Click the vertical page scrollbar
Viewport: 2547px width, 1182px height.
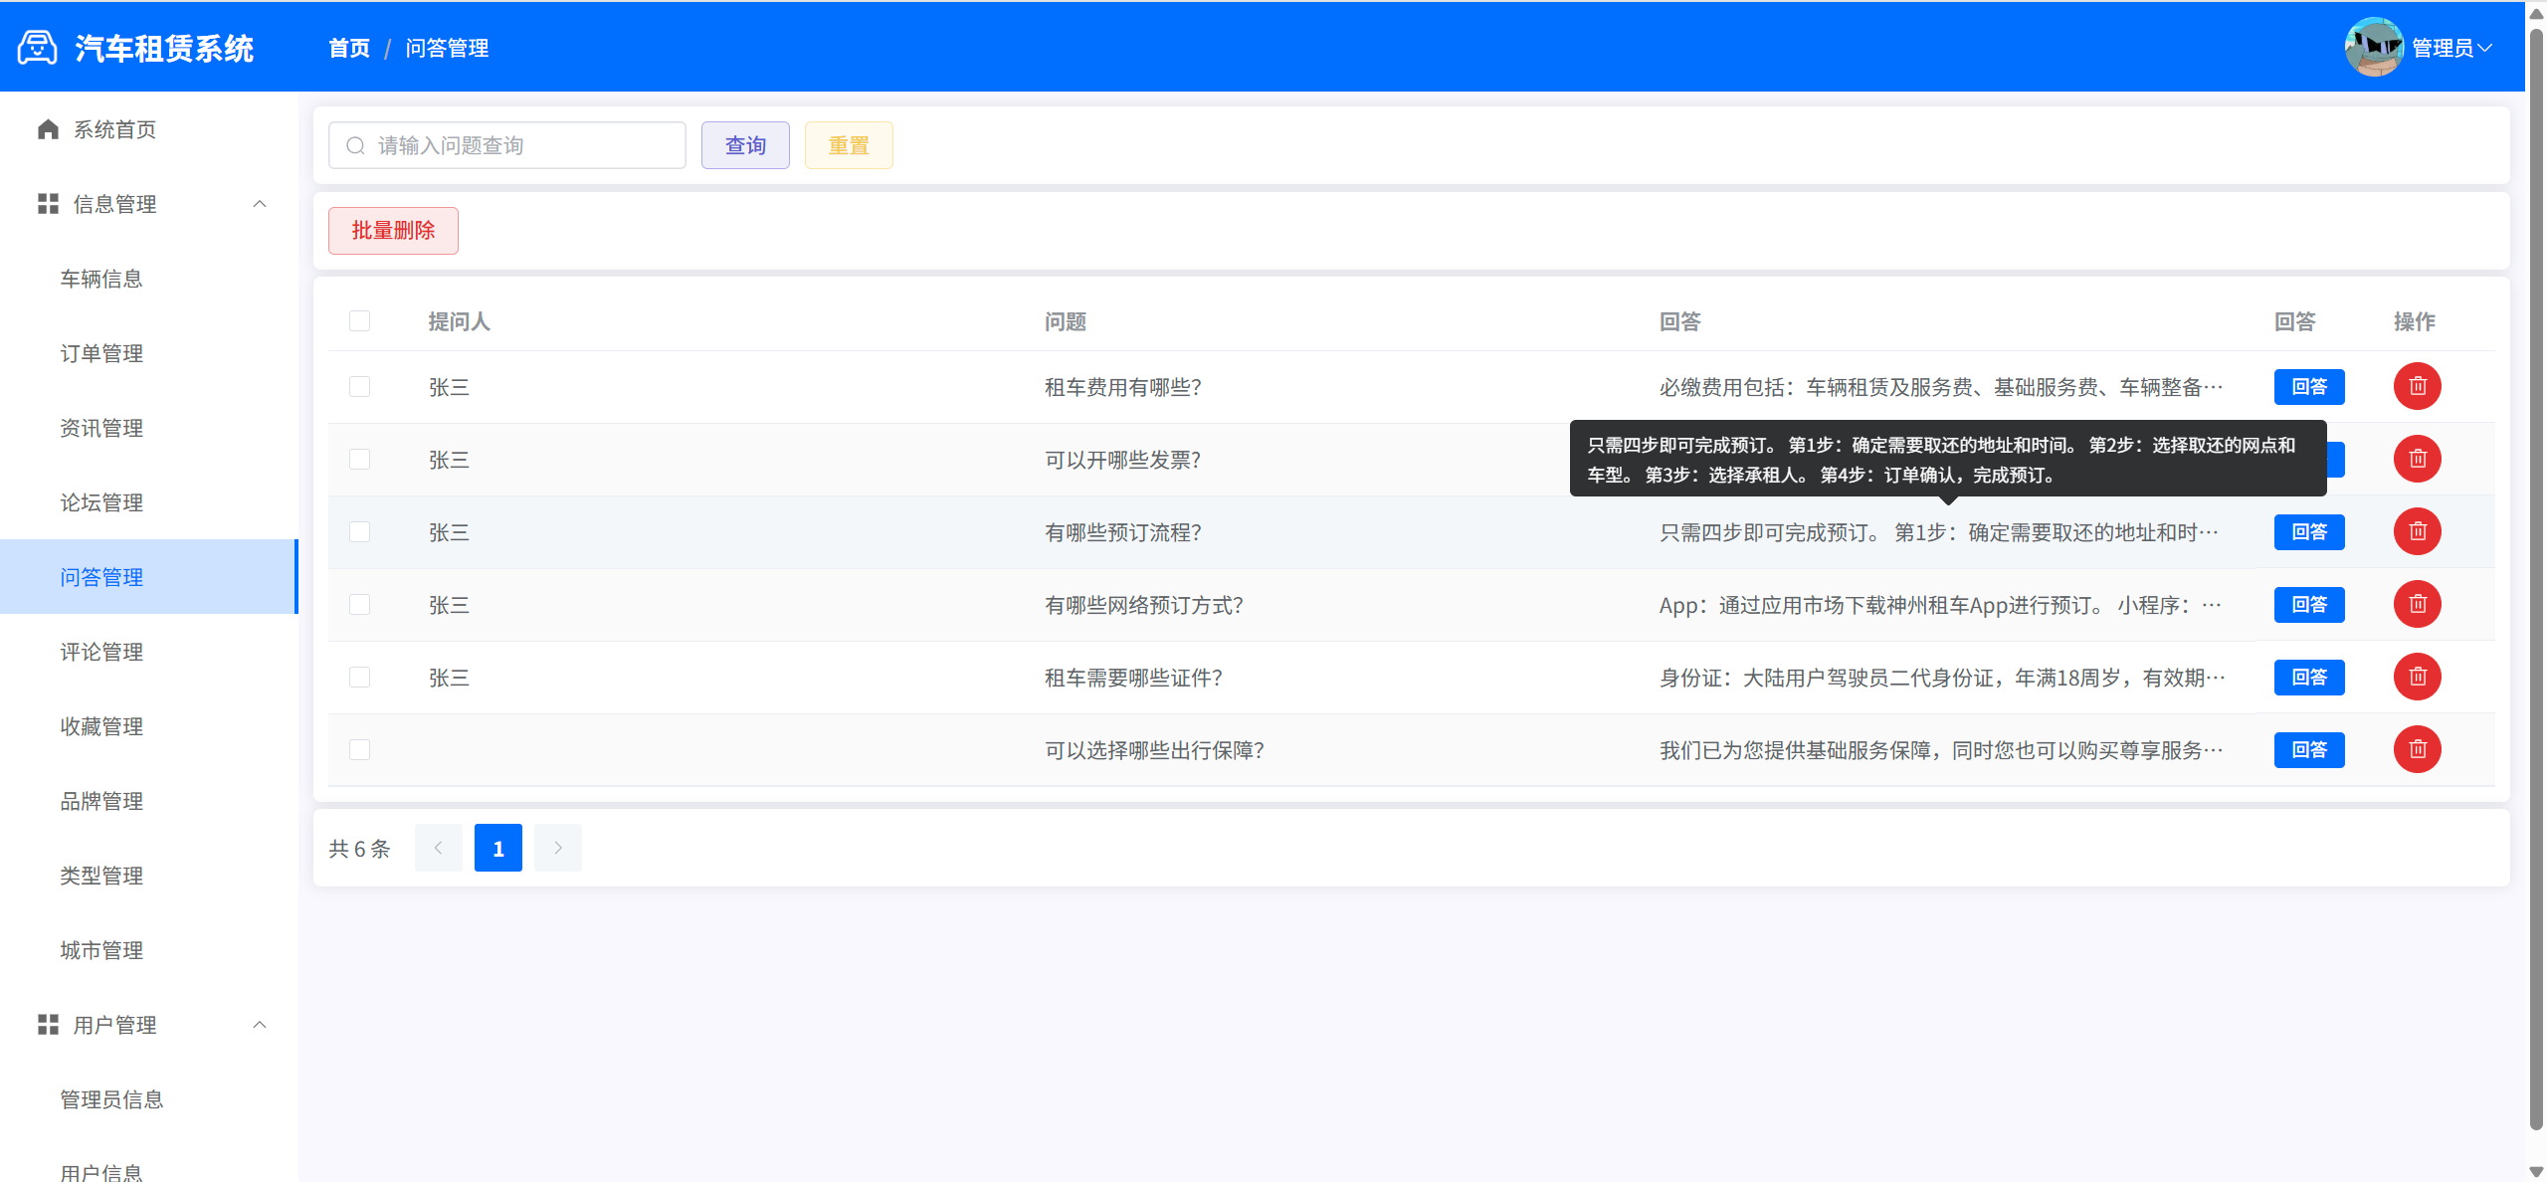(2536, 577)
